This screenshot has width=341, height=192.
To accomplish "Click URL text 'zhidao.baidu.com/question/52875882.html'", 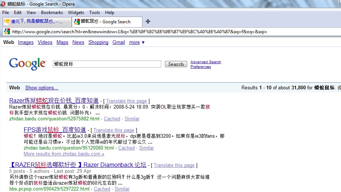I will point(54,119).
